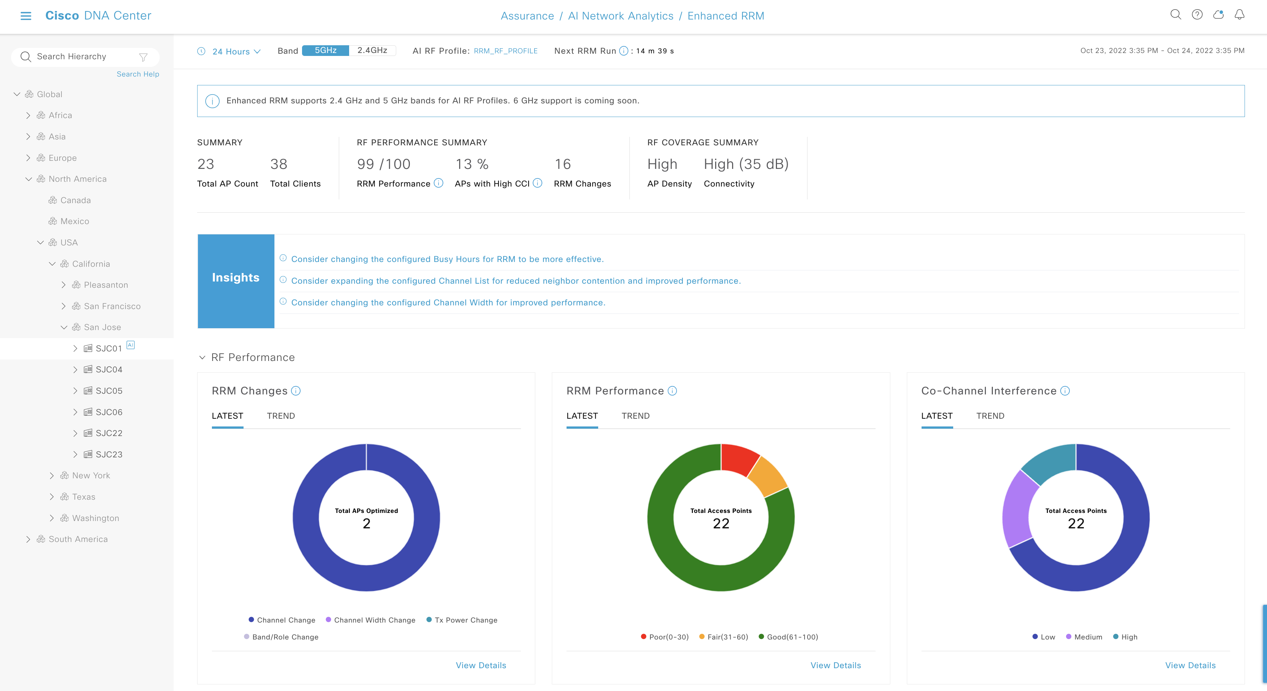The height and width of the screenshot is (691, 1267).
Task: Click the info icon next to RRM Performance score
Action: 439,183
